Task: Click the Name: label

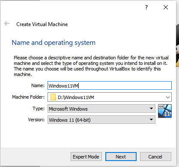Action: [x=38, y=85]
